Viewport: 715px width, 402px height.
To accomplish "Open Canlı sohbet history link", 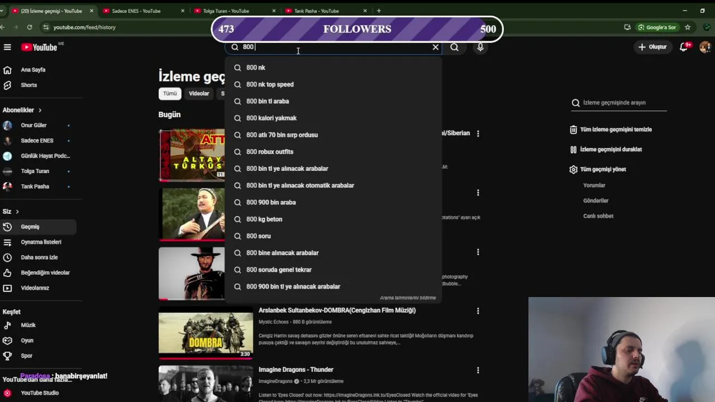I will 598,216.
